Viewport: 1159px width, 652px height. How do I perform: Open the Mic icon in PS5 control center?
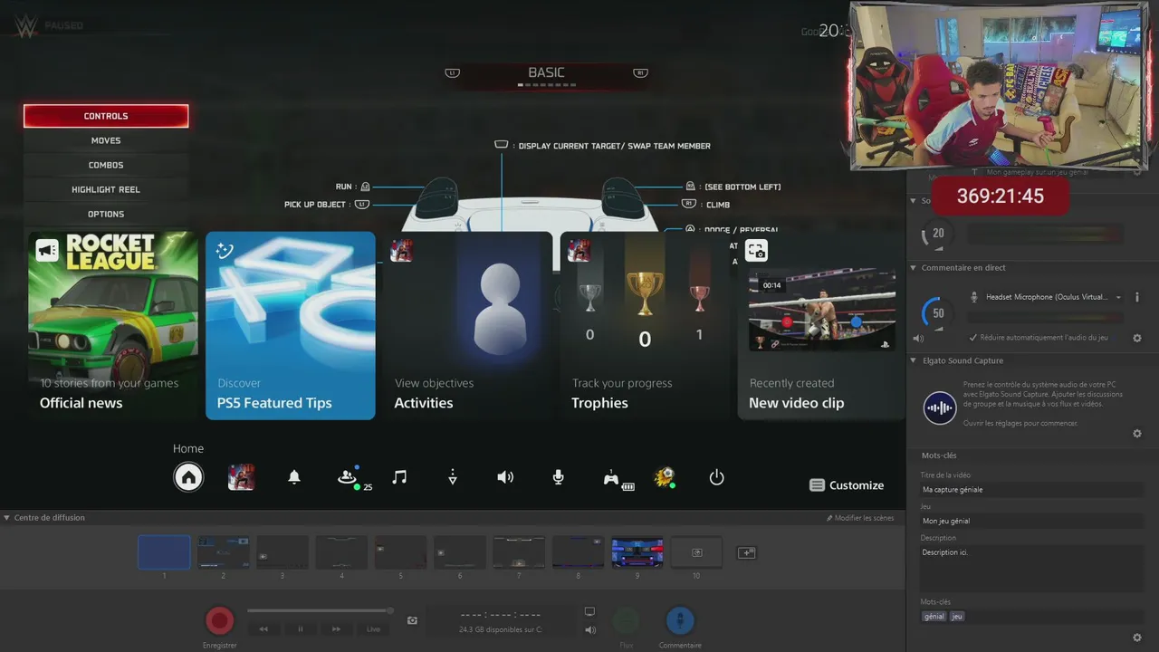(559, 477)
